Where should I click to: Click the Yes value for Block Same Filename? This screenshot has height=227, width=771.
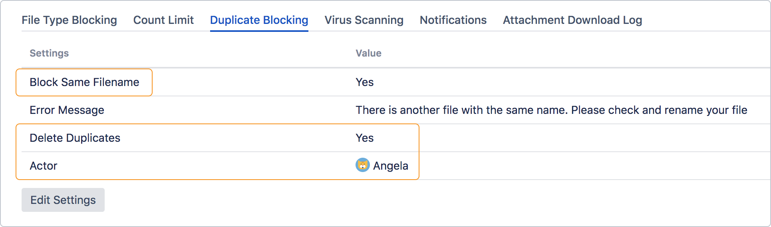(x=364, y=82)
